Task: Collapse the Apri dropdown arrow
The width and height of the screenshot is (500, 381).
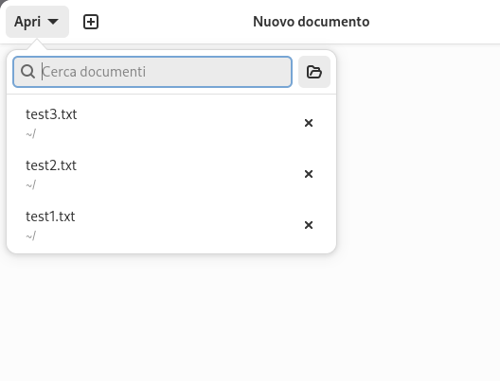Action: 53,22
